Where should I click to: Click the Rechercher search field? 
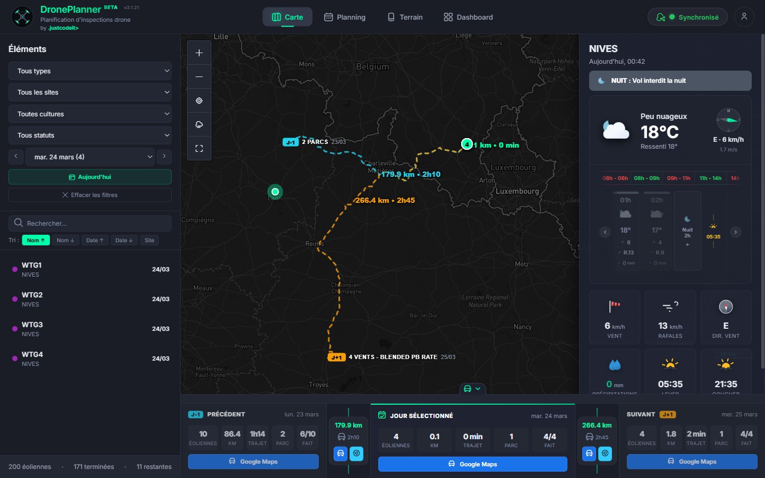pos(90,223)
